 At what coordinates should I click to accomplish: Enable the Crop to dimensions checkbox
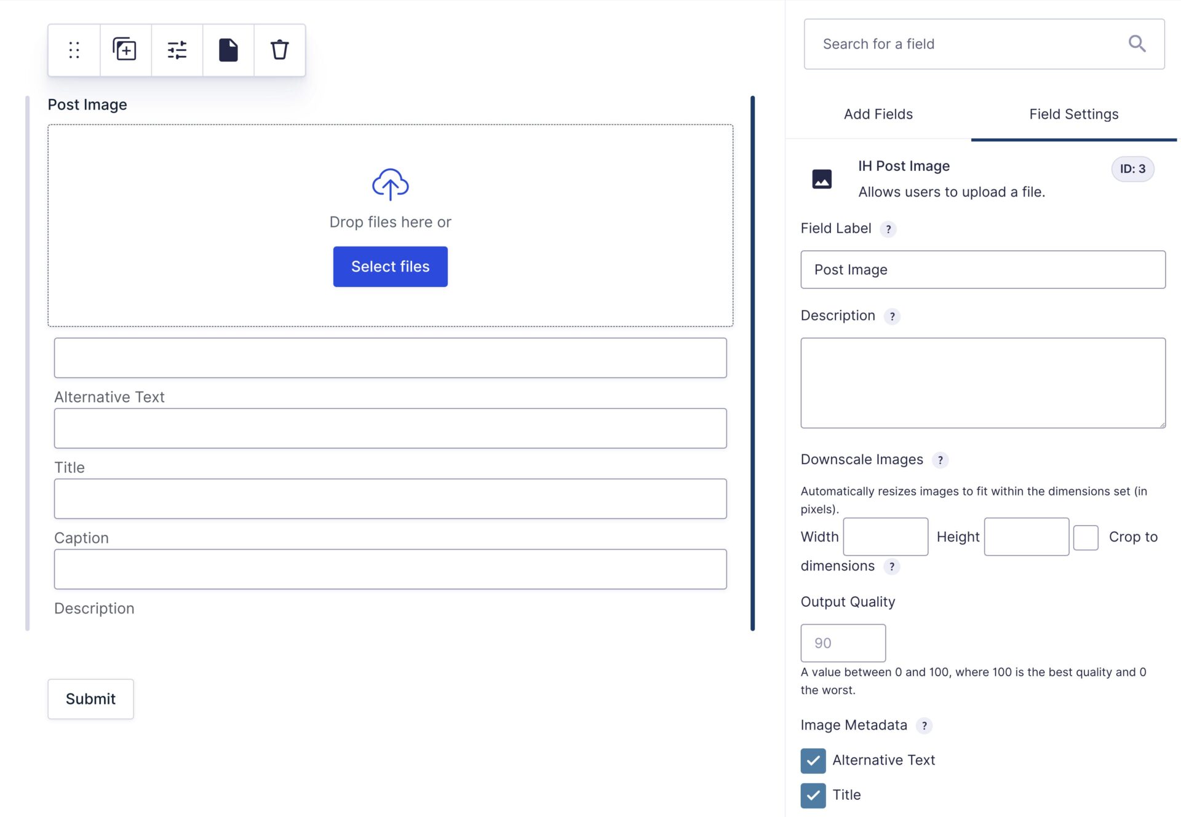tap(1086, 537)
